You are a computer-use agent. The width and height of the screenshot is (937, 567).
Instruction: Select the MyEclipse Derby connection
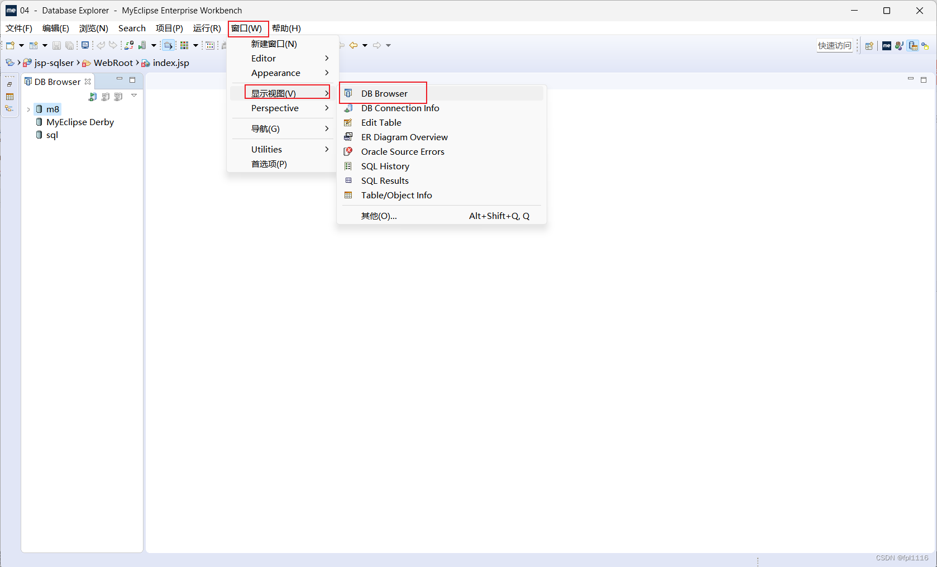pos(75,122)
